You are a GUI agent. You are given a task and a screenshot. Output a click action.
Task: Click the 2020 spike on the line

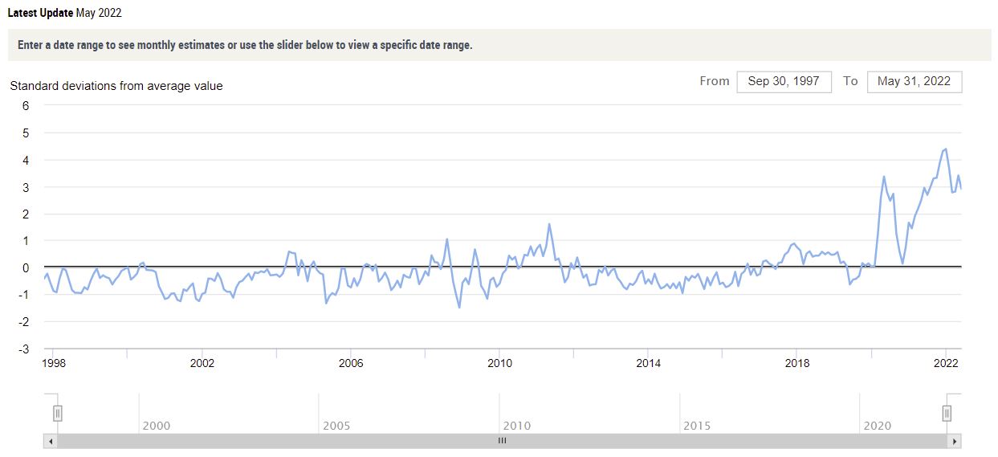click(884, 177)
